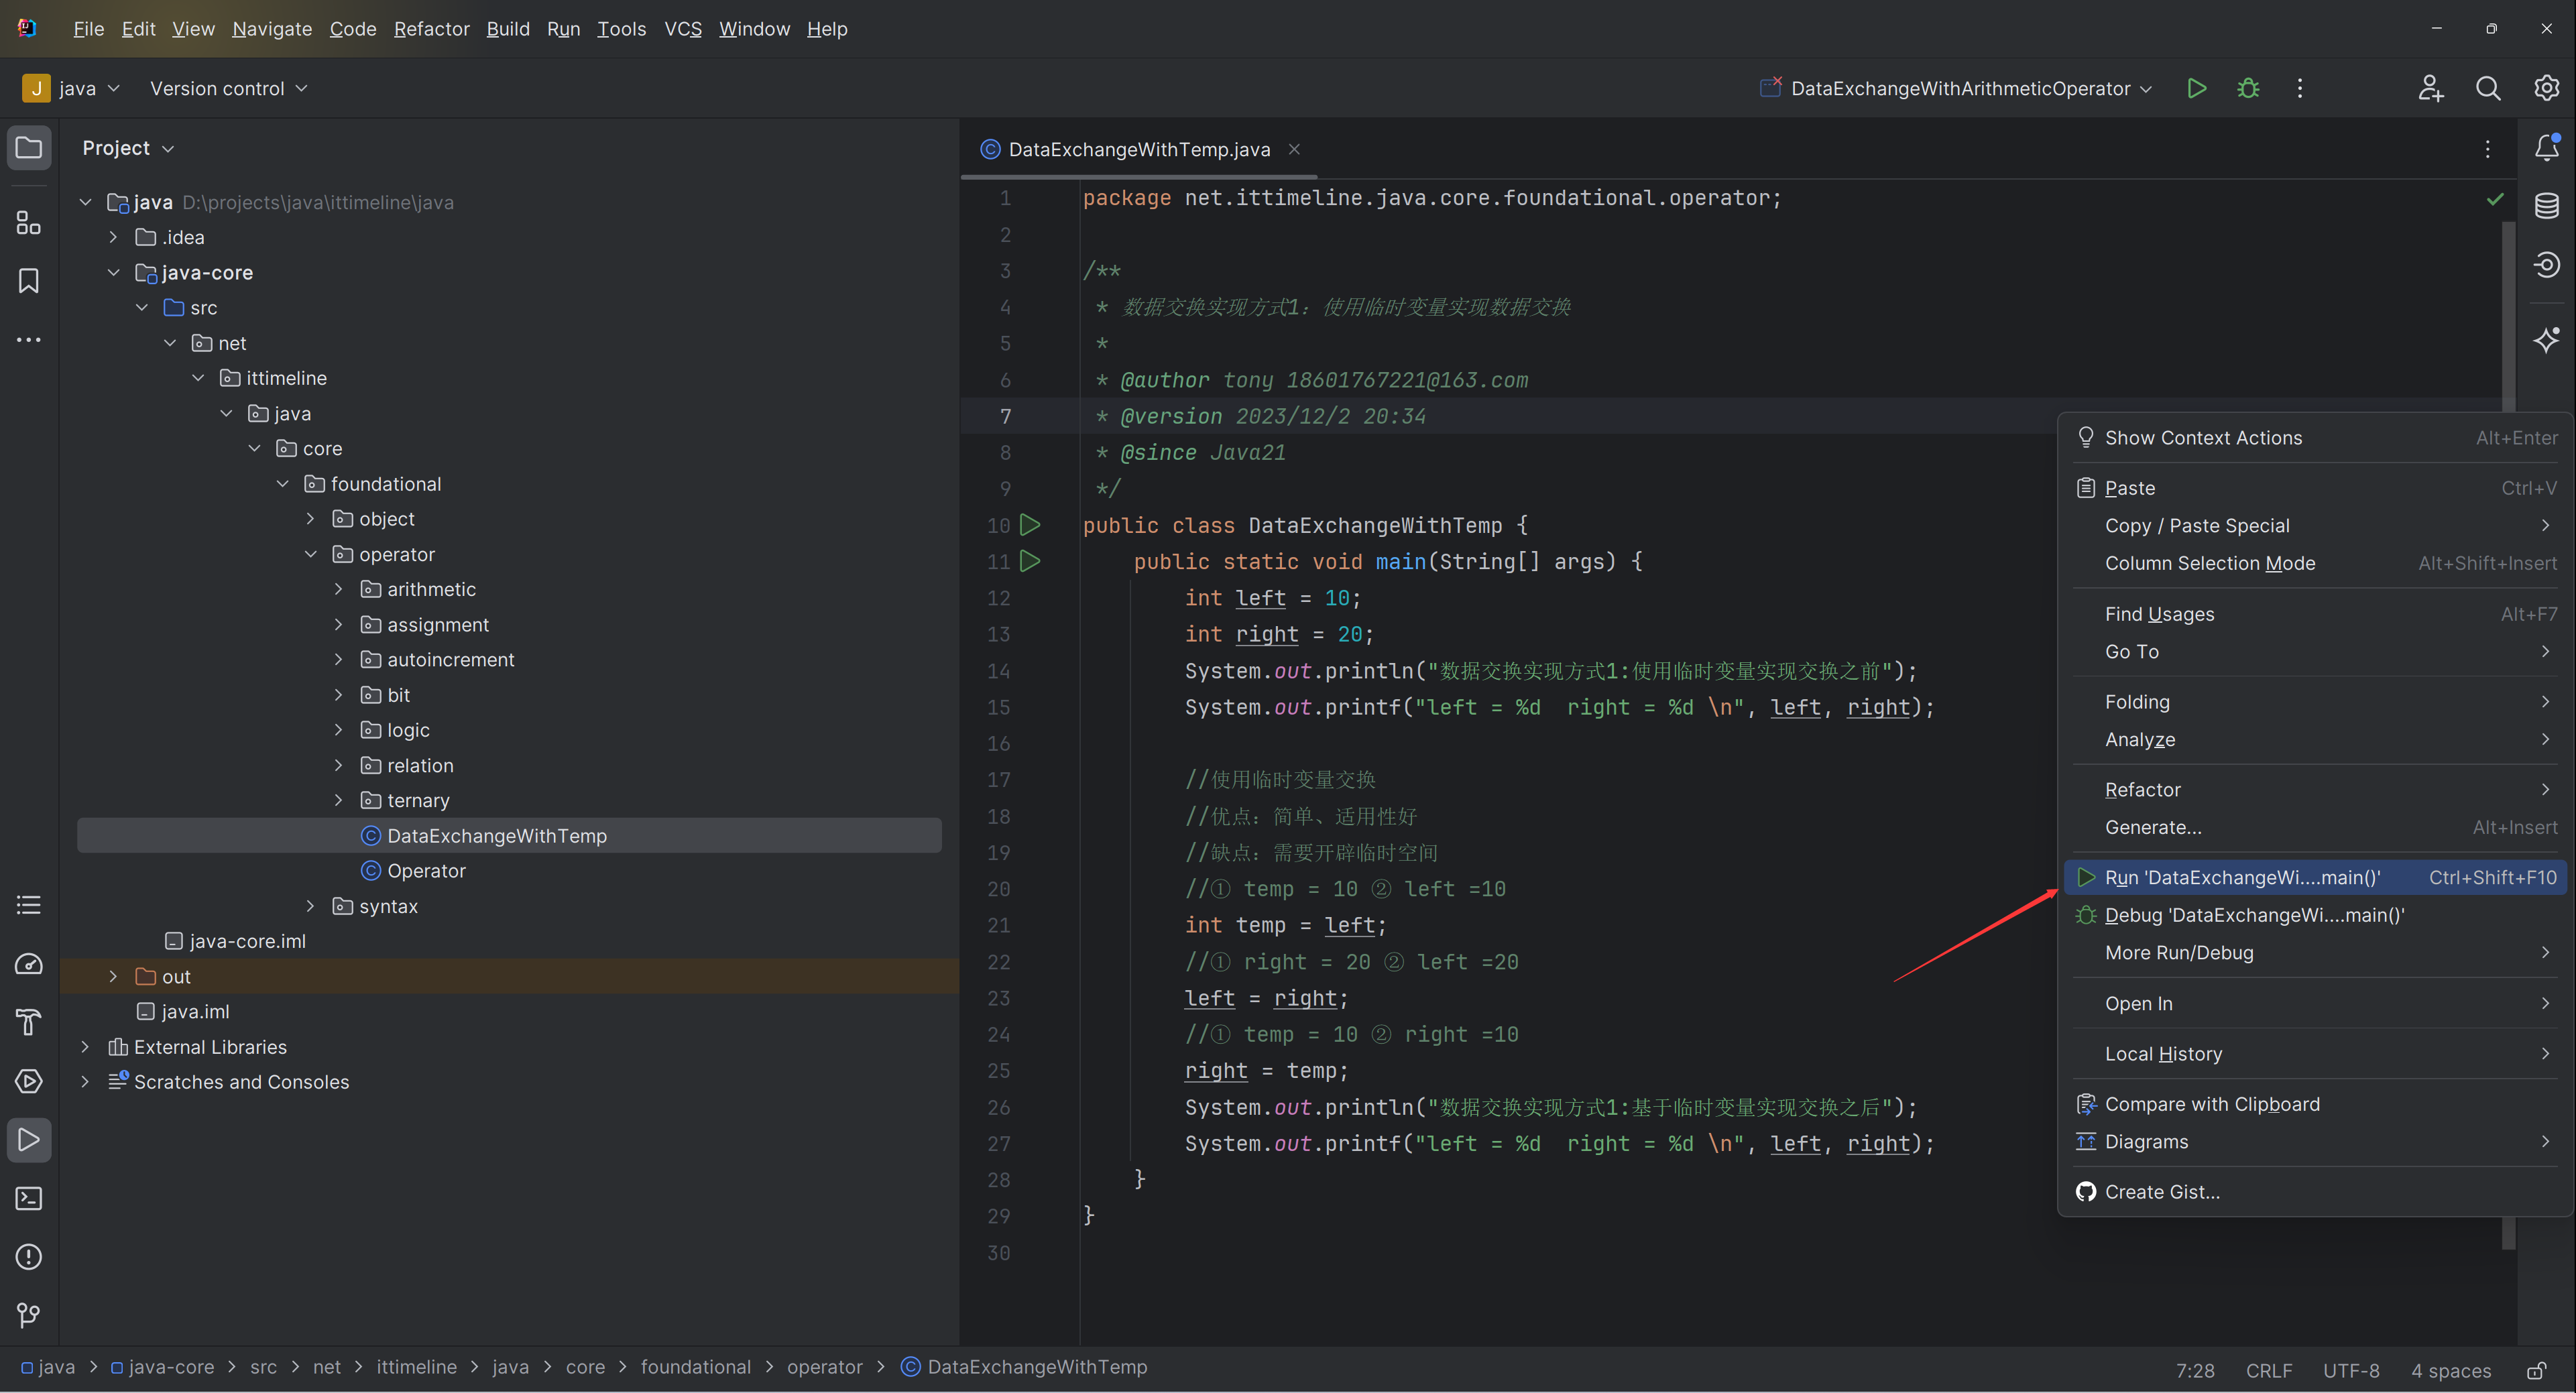Open the Notifications bell icon

tap(2547, 148)
